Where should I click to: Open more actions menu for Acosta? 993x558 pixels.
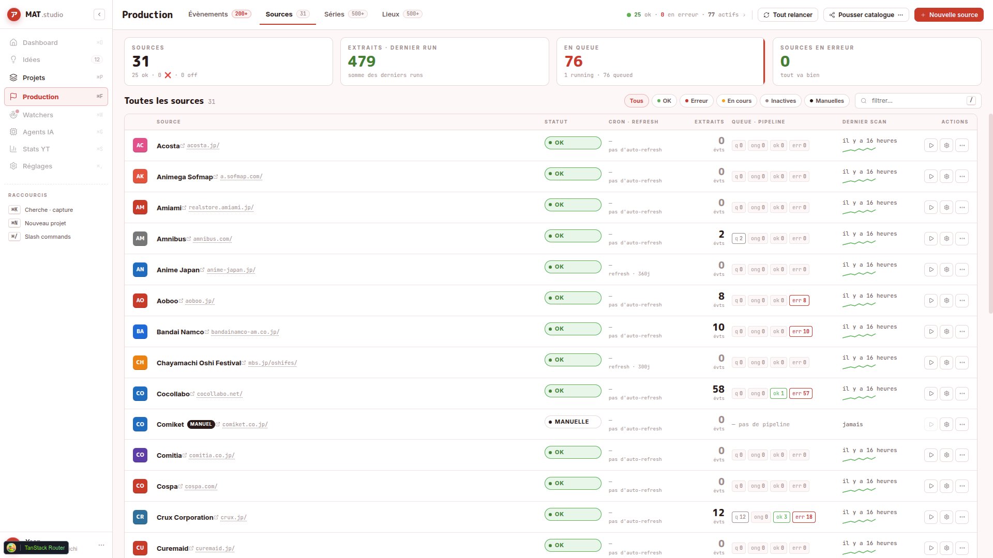pyautogui.click(x=962, y=146)
